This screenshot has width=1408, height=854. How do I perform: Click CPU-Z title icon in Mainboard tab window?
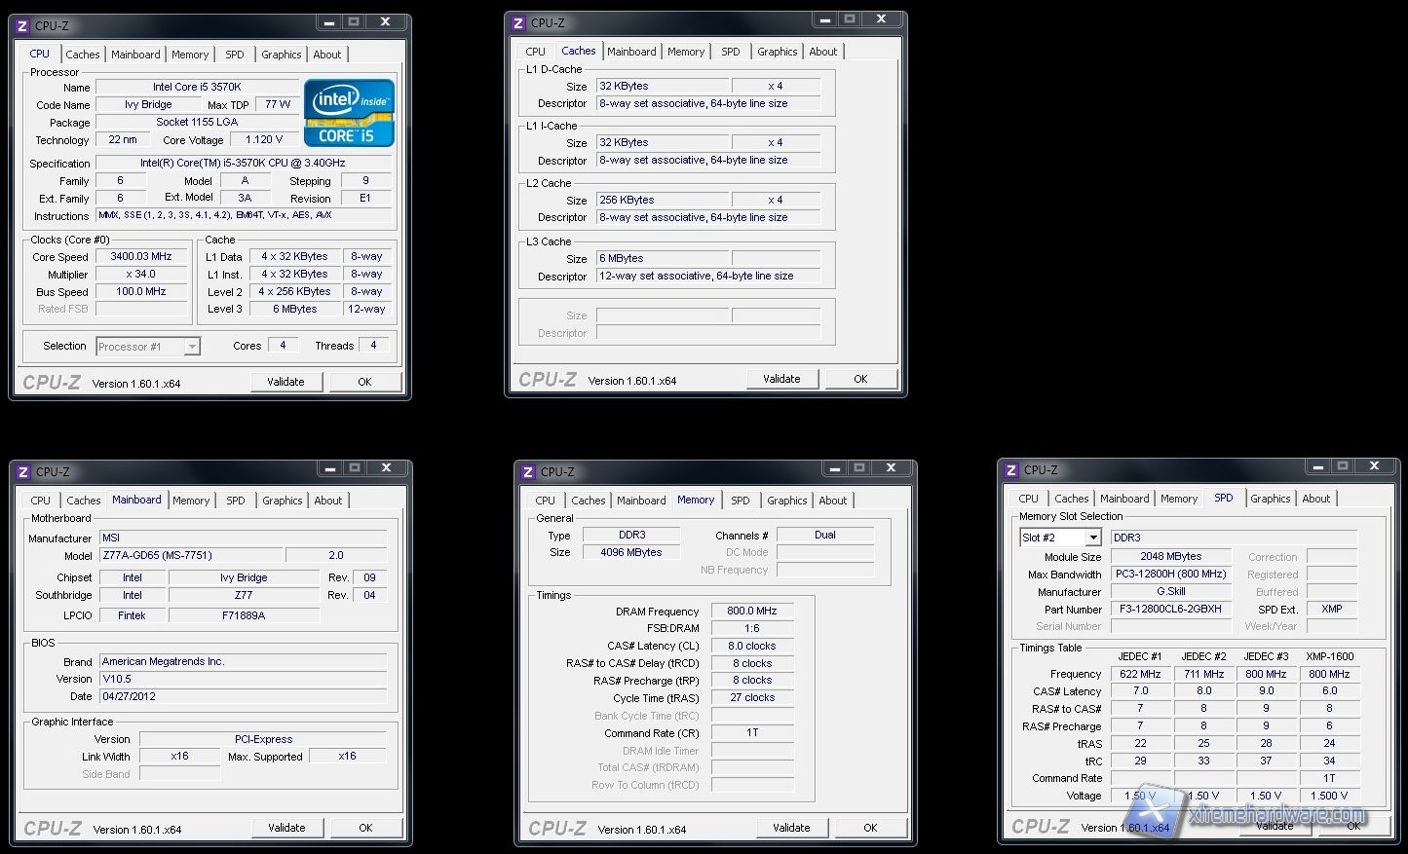[x=23, y=471]
